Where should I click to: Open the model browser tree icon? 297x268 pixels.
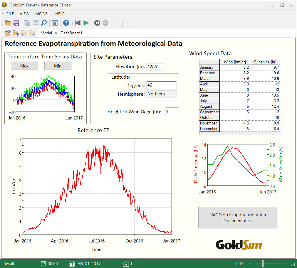pos(27,23)
